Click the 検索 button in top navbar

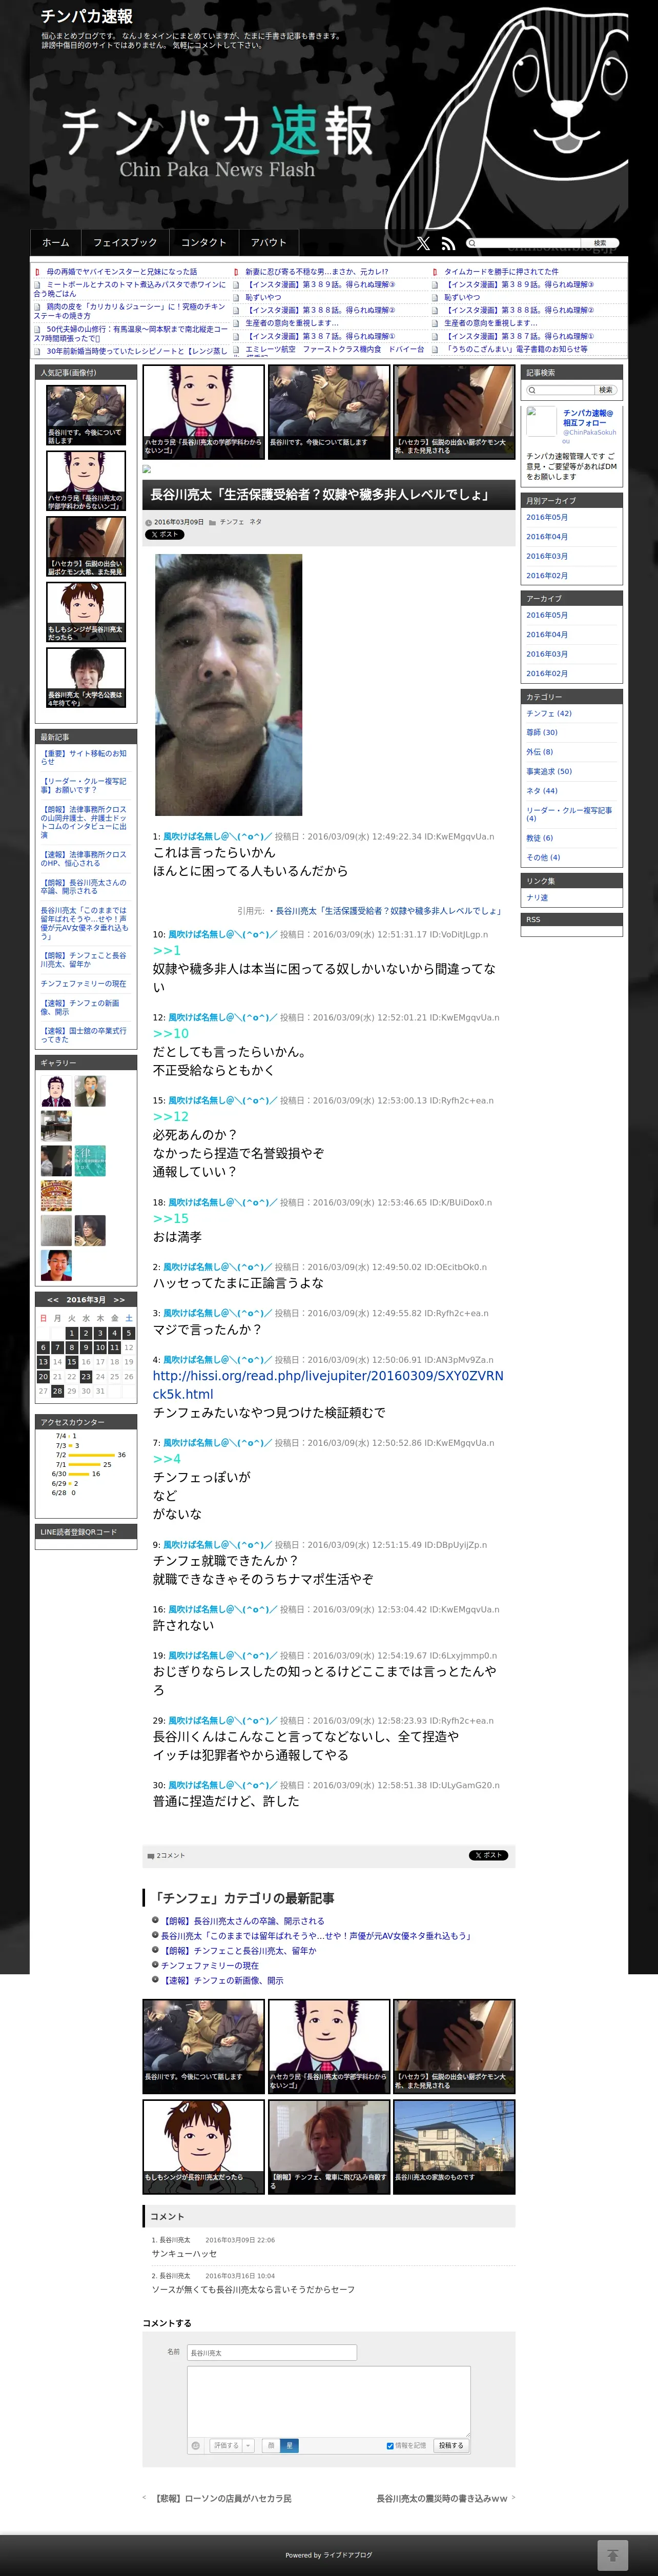(600, 243)
